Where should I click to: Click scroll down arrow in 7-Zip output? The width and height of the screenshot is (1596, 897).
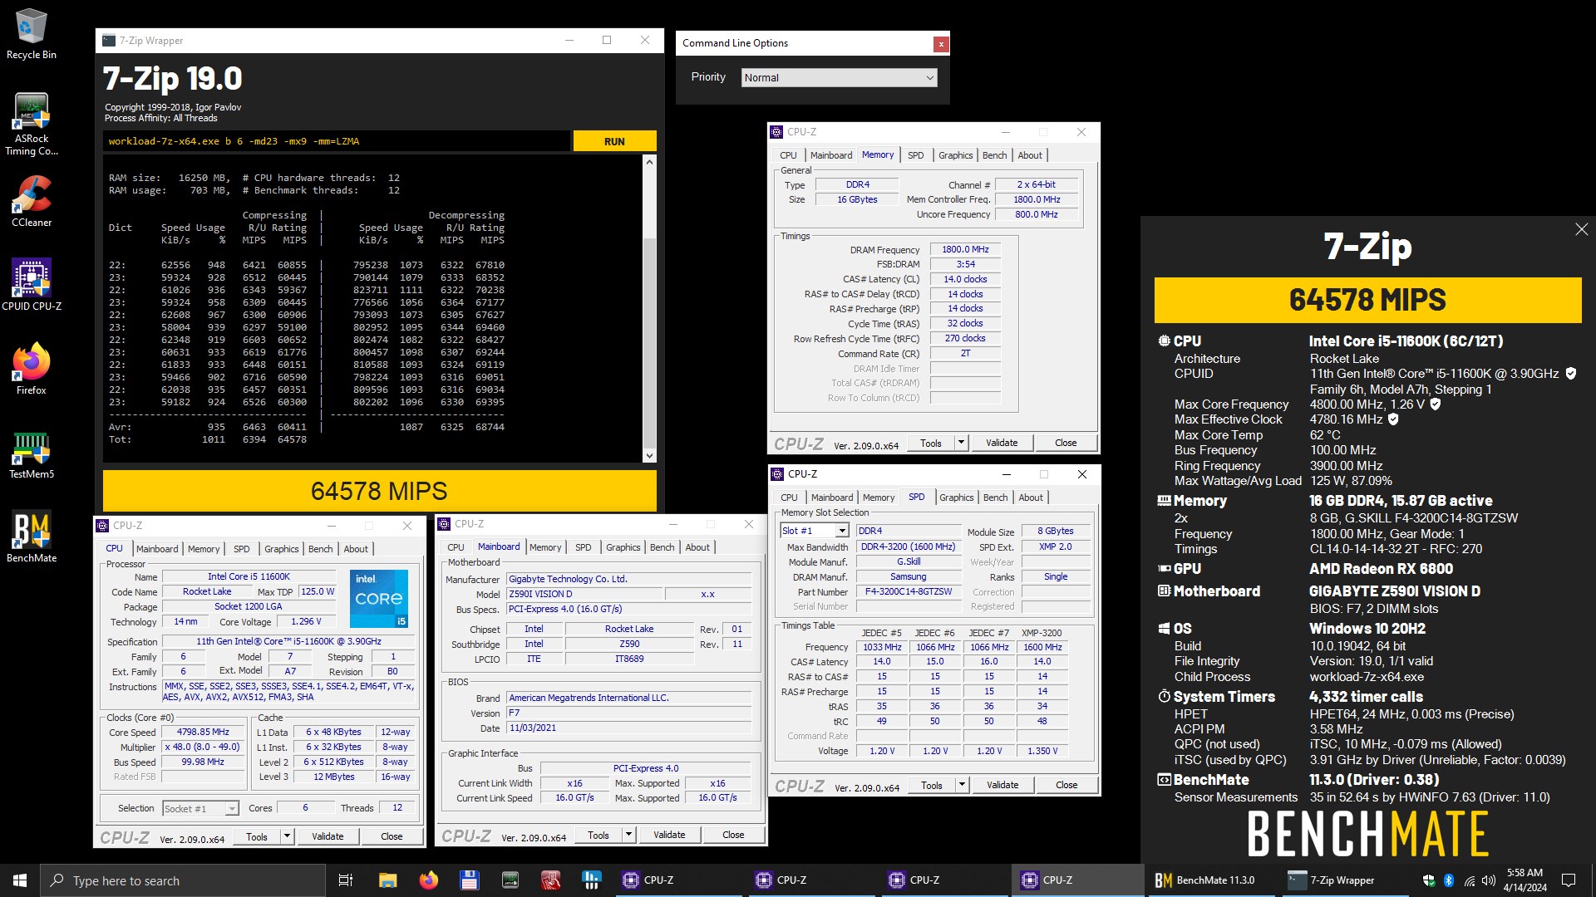click(650, 455)
